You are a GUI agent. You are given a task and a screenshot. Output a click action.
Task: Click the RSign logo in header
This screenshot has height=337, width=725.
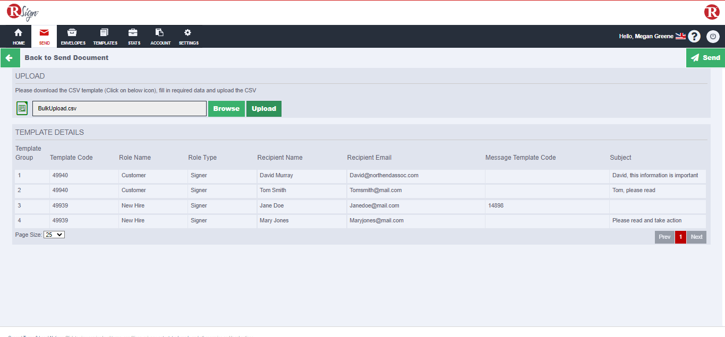tap(22, 12)
